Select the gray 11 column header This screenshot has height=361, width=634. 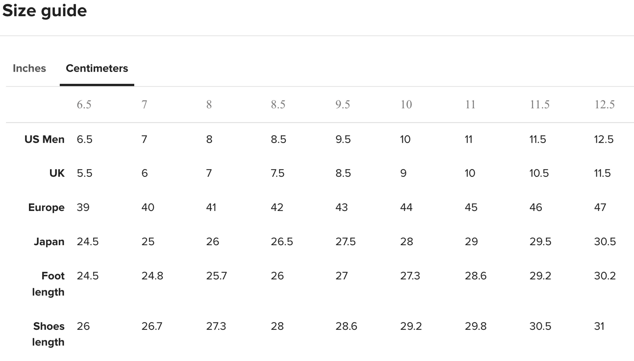(470, 104)
